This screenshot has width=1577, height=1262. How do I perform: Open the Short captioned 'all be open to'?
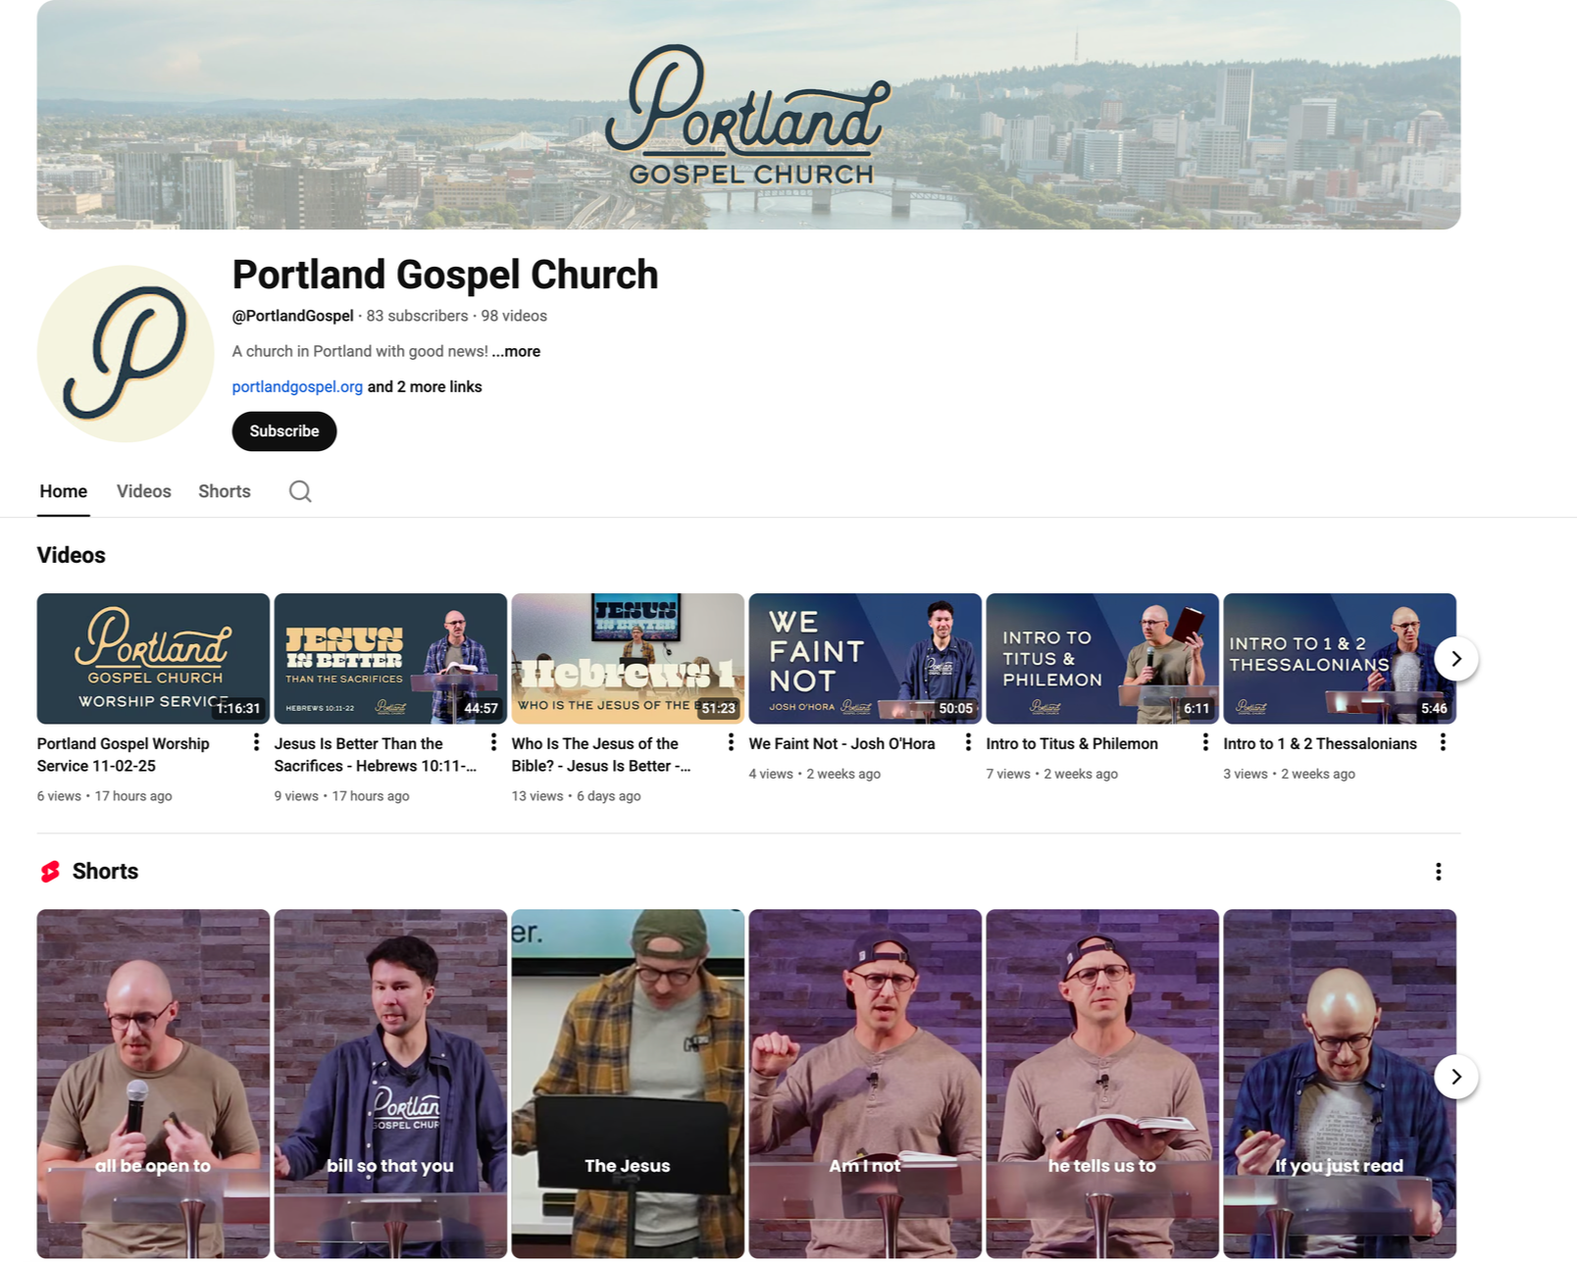coord(153,1084)
